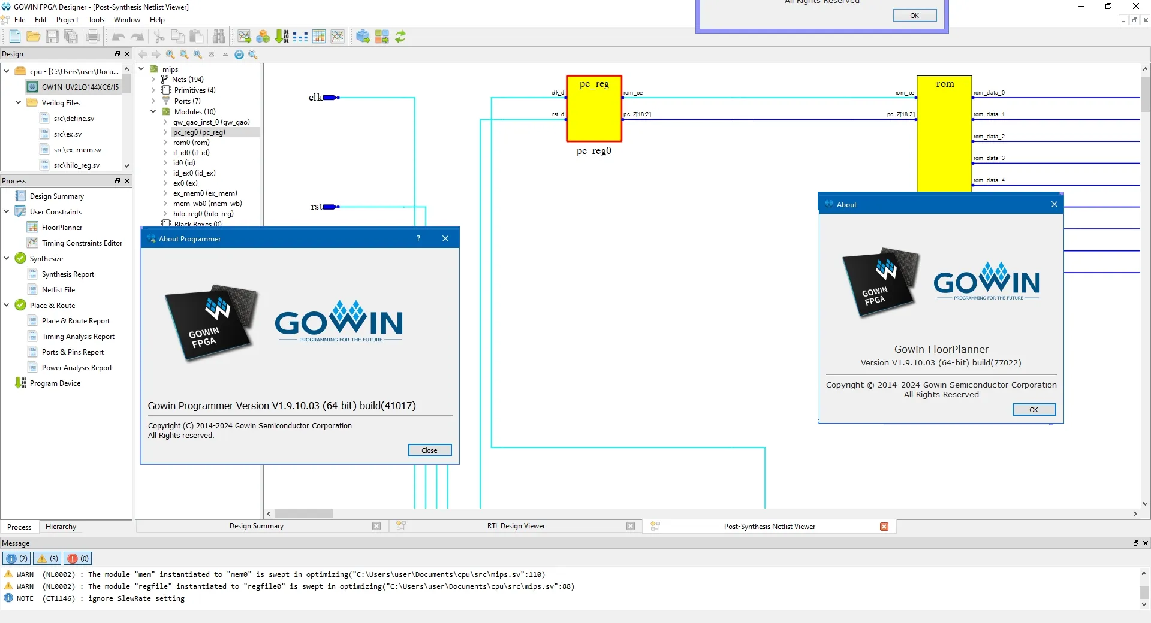
Task: Select the Program Device process item
Action: click(55, 383)
